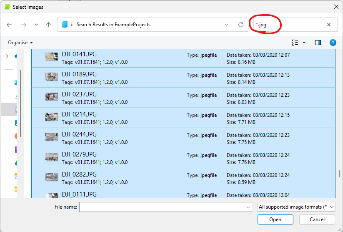Clear the search box text
Screen dimensions: 343x232
click(329, 25)
